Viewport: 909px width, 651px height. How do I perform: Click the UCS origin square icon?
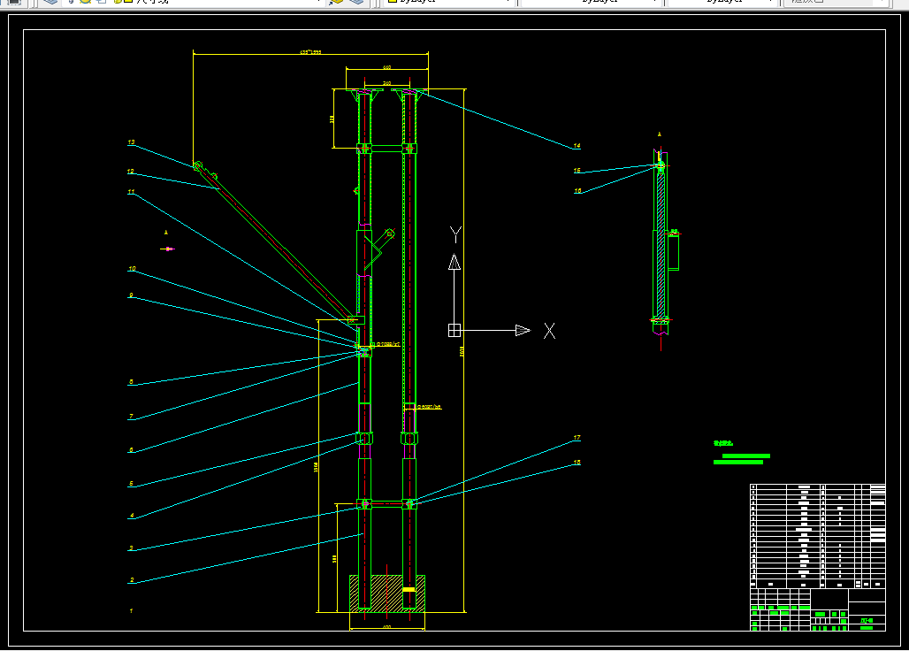454,331
